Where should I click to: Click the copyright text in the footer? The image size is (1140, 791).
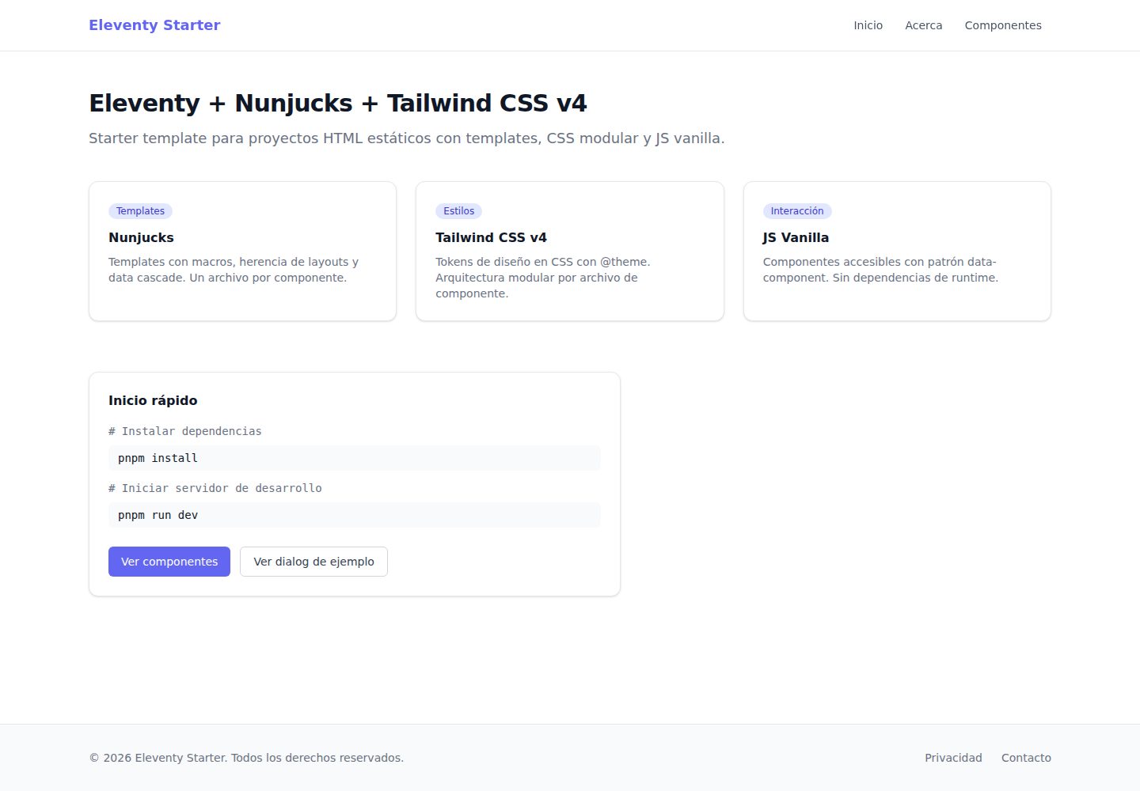tap(246, 758)
